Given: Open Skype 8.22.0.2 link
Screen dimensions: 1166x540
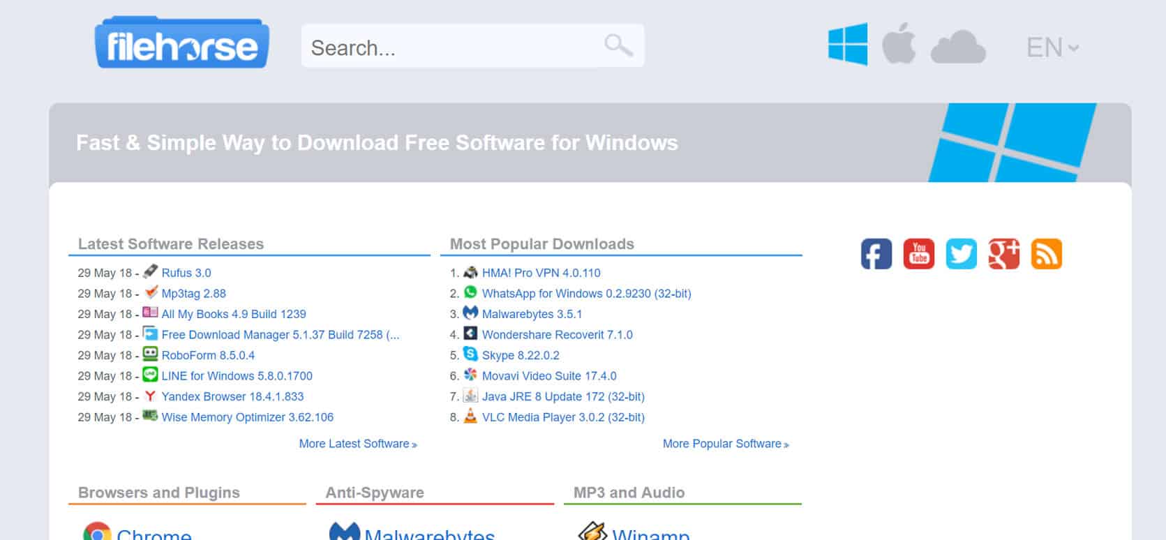Looking at the screenshot, I should click(x=521, y=355).
